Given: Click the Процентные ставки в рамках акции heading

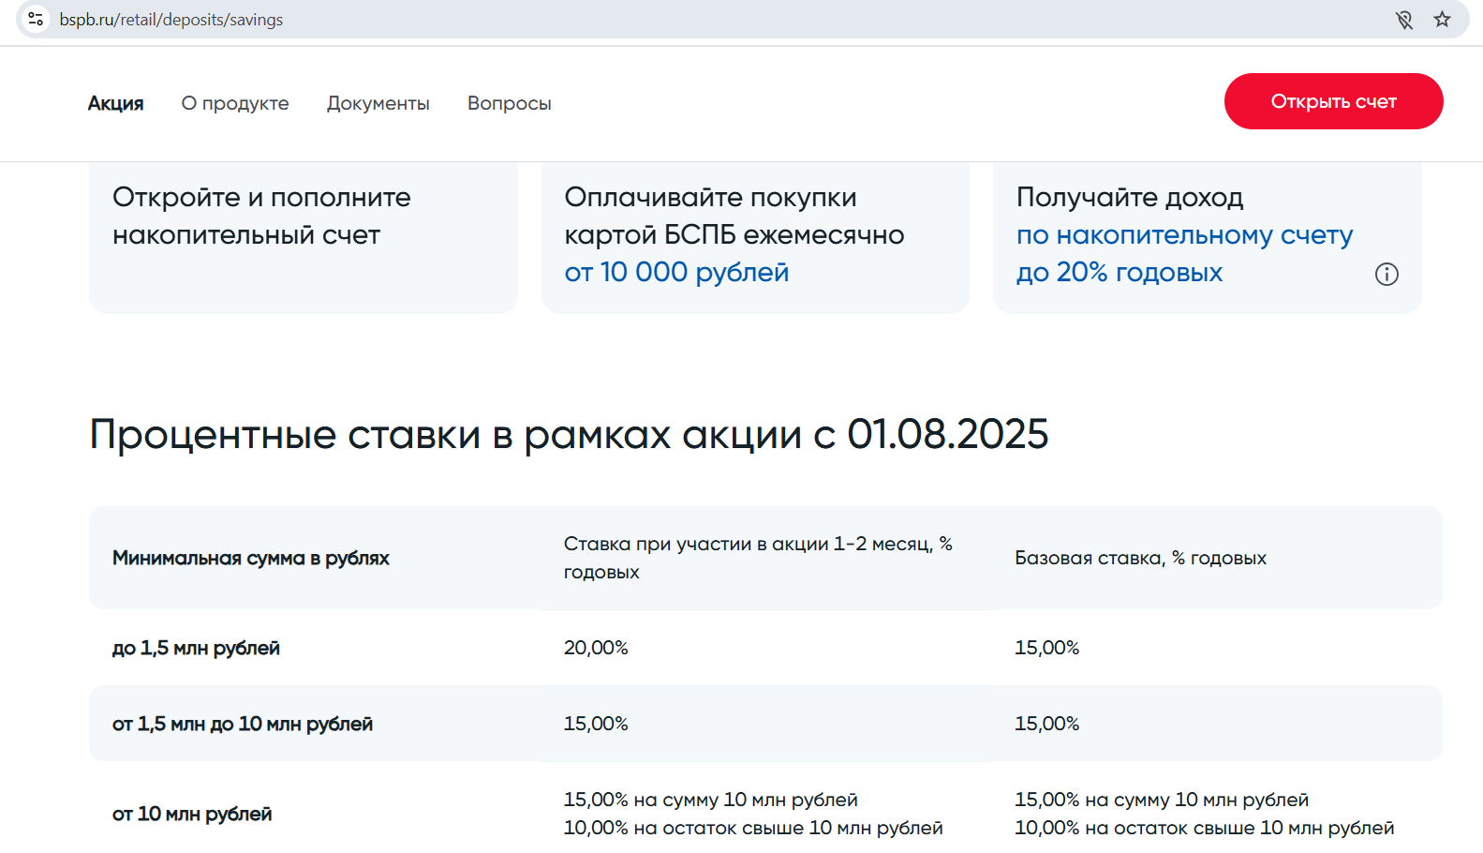Looking at the screenshot, I should 569,434.
